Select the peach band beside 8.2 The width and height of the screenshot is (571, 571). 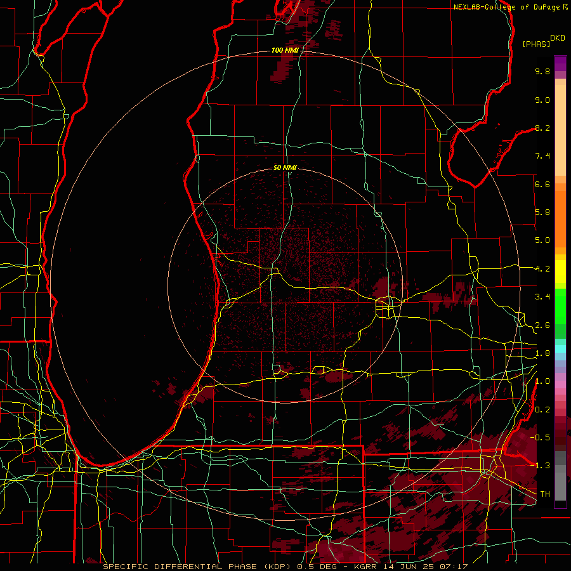[560, 130]
